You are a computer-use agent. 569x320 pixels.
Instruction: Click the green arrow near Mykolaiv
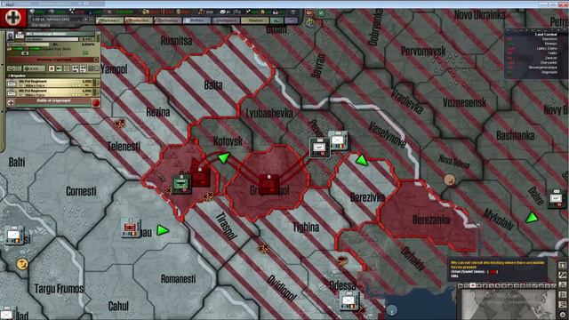[x=532, y=217]
